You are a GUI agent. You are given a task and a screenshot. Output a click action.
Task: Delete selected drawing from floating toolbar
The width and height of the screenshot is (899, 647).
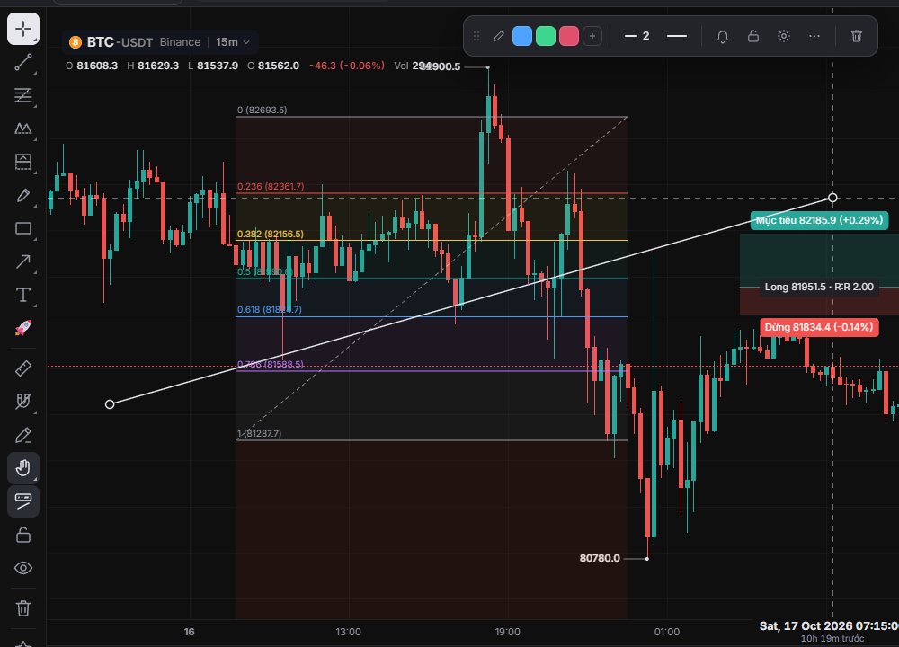[857, 36]
